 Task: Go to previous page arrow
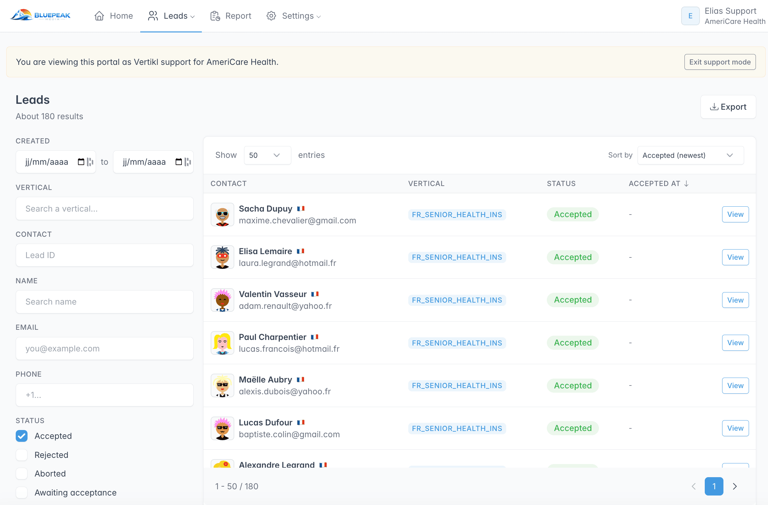click(x=694, y=486)
